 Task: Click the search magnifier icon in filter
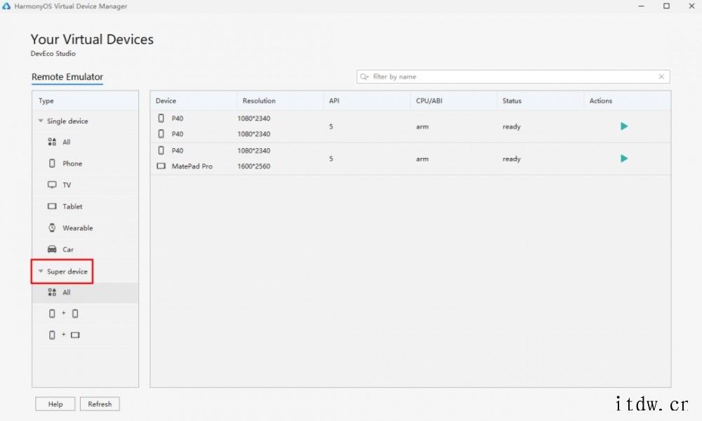(364, 76)
